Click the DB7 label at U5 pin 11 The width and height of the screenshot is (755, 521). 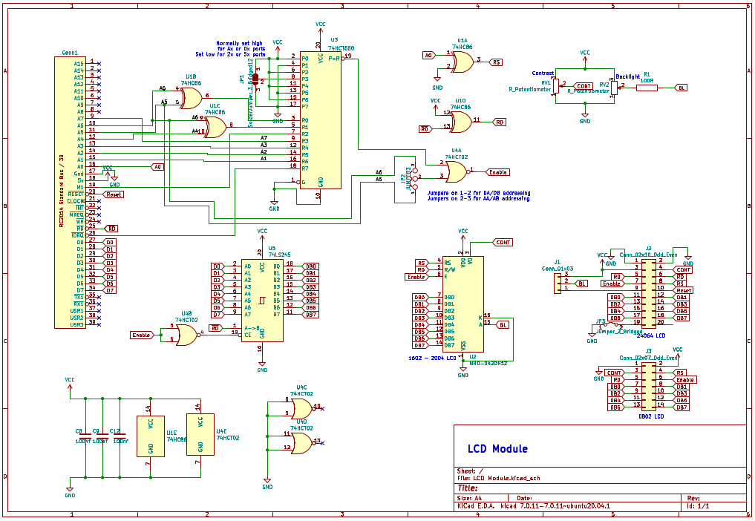click(x=310, y=315)
